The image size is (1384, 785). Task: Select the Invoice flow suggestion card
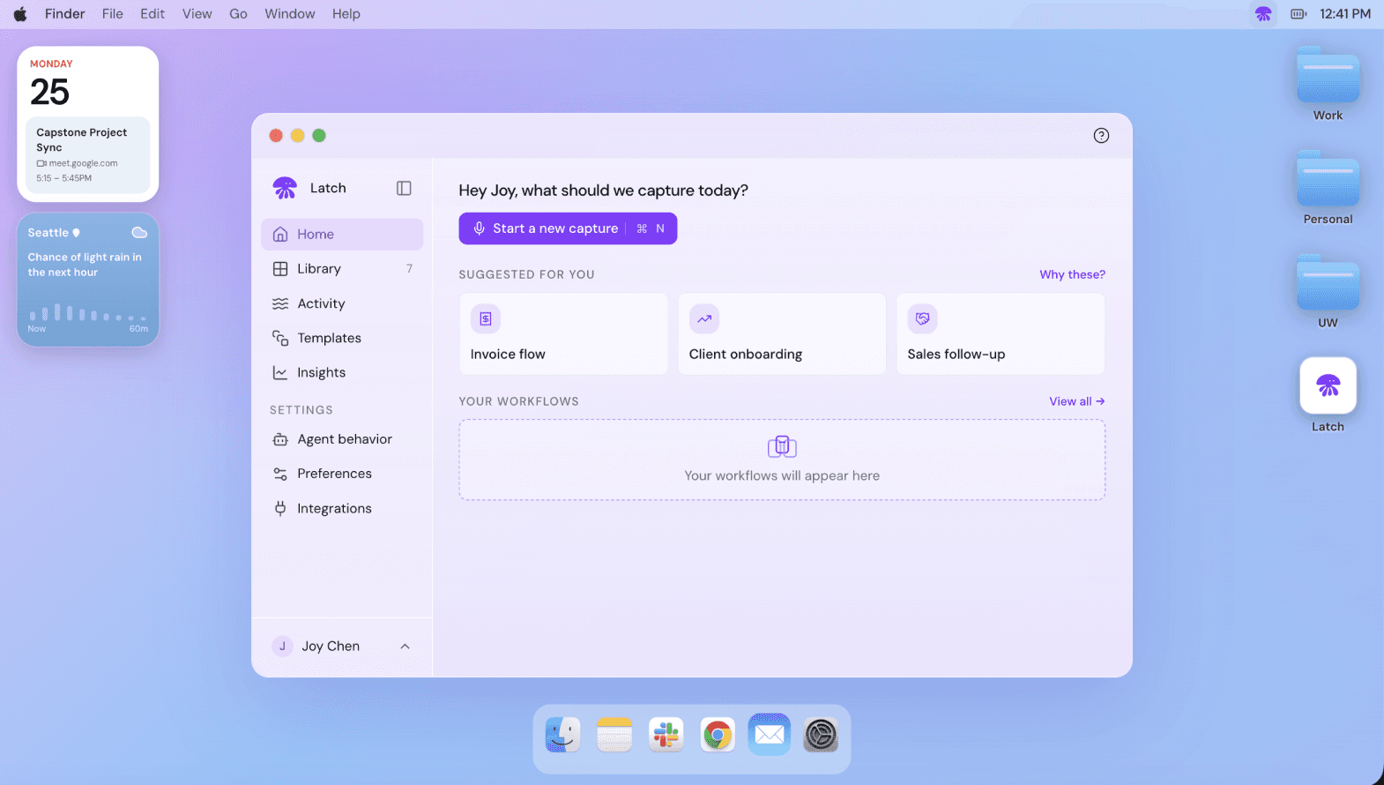[563, 333]
